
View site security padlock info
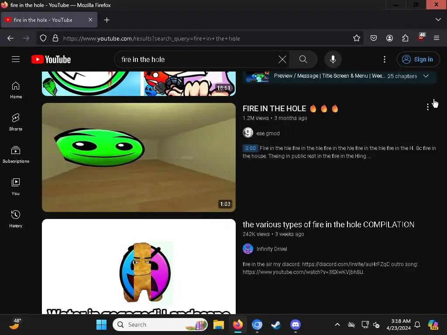coord(55,38)
